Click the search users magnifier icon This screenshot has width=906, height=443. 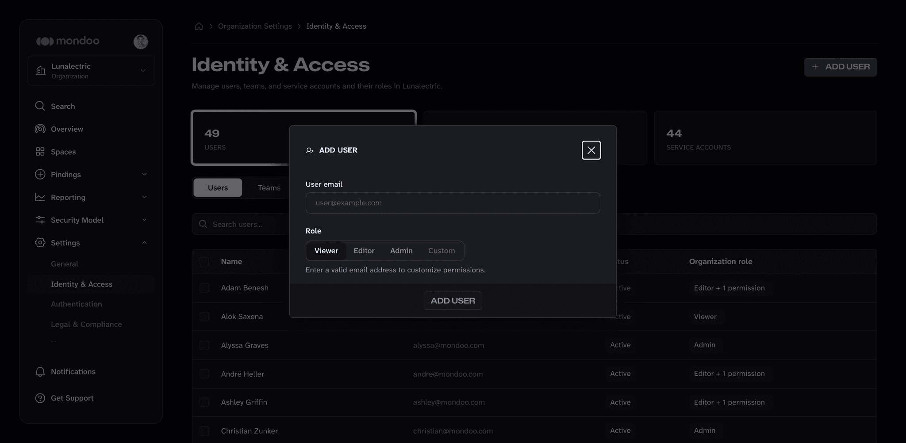point(203,224)
